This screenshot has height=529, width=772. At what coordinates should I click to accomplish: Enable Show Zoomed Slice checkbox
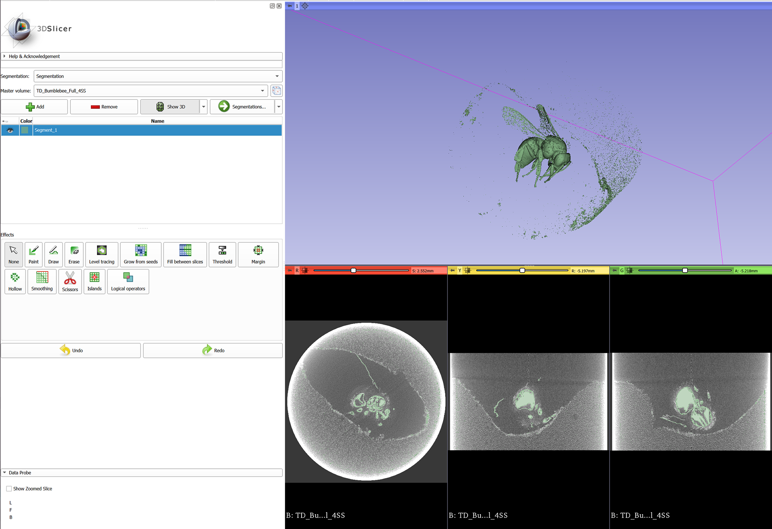(x=9, y=489)
